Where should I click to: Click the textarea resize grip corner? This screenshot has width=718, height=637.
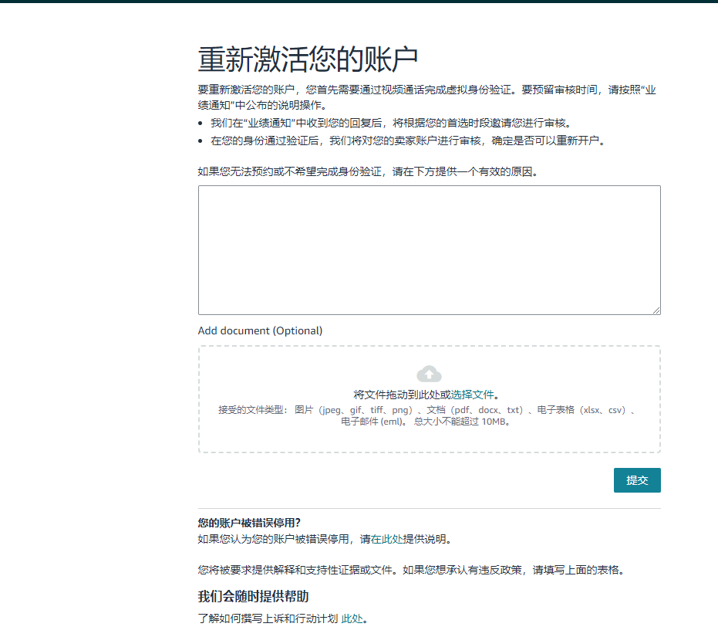click(x=656, y=310)
